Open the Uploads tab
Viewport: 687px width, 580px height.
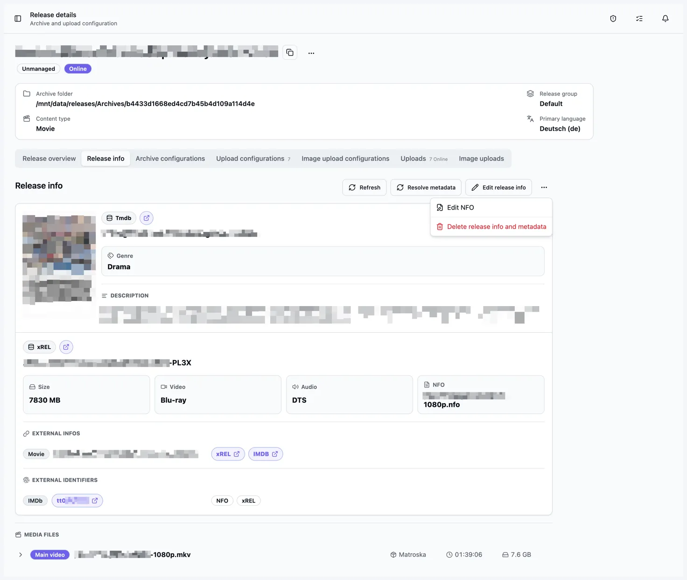tap(424, 159)
